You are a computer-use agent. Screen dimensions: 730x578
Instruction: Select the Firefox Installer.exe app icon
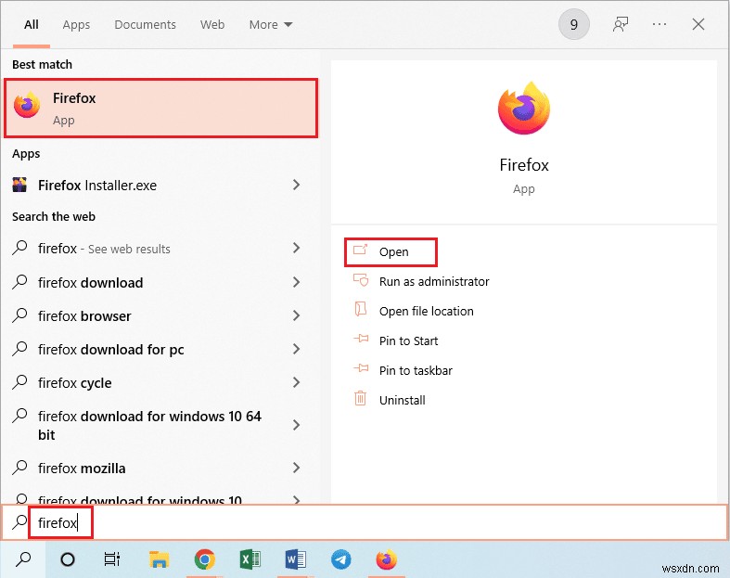coord(19,185)
